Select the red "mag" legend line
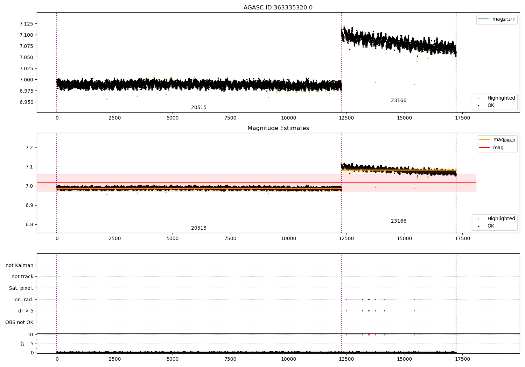The width and height of the screenshot is (525, 367). [484, 147]
